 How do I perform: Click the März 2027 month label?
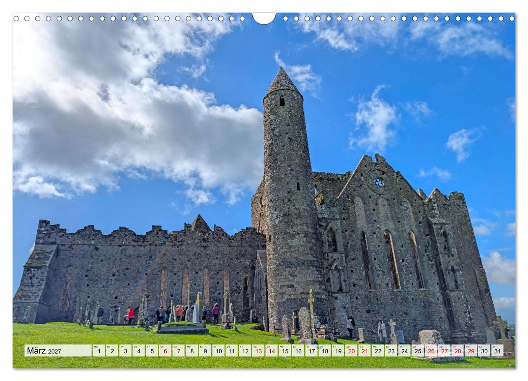point(44,351)
